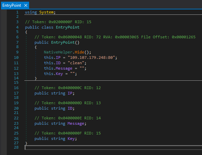Open the NativeHelper type reference
The image size is (202, 155).
(58, 52)
